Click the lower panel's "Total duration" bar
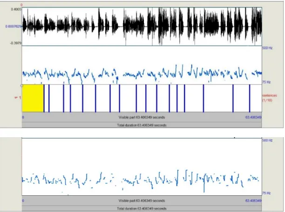 [142, 208]
